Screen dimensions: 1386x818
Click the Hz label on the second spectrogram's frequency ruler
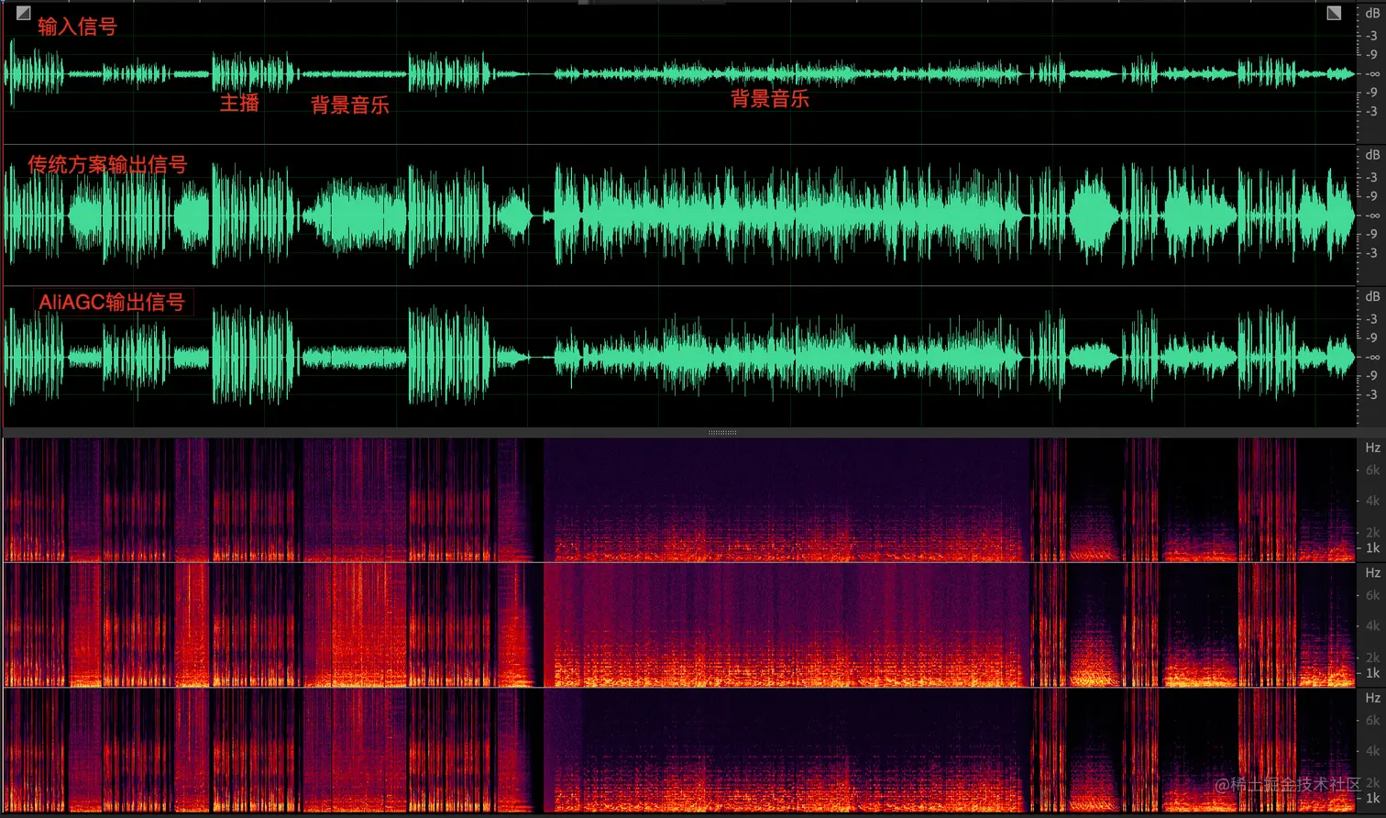1372,572
